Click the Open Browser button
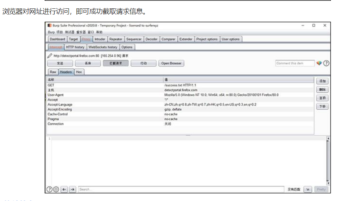The height and width of the screenshot is (201, 337). coord(171,63)
